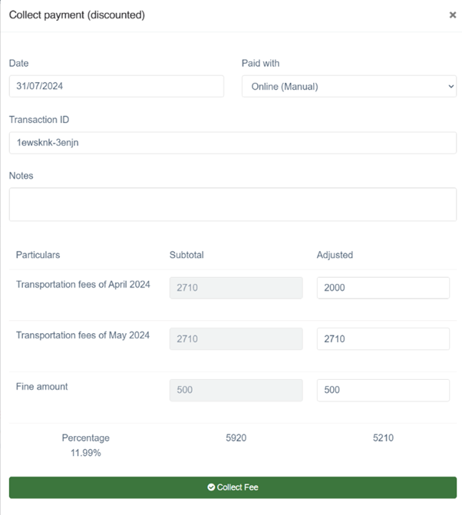Image resolution: width=462 pixels, height=515 pixels.
Task: Click the Notes text area
Action: 233,204
